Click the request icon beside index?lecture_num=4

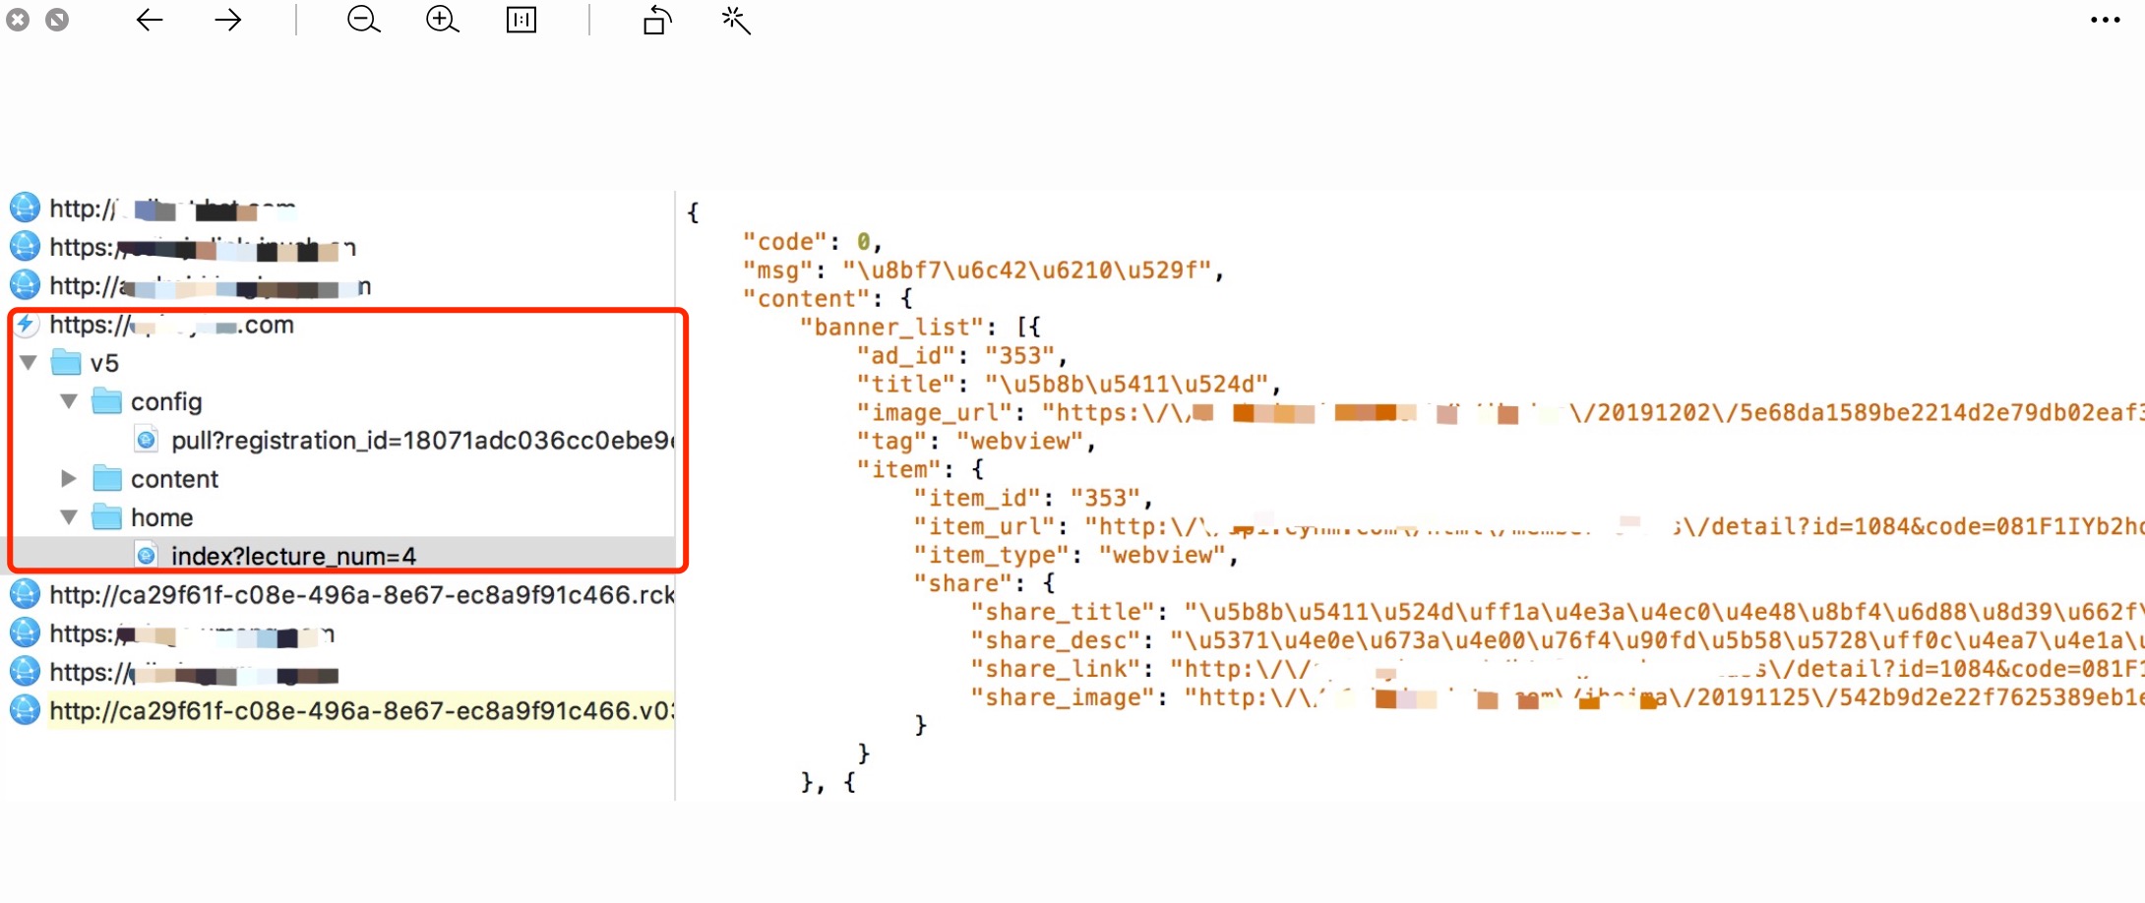pyautogui.click(x=146, y=556)
